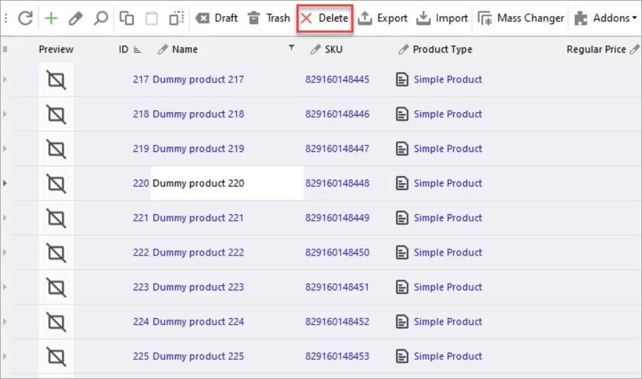Click the Copy icon in the toolbar
Viewport: 642px width, 379px height.
point(127,18)
